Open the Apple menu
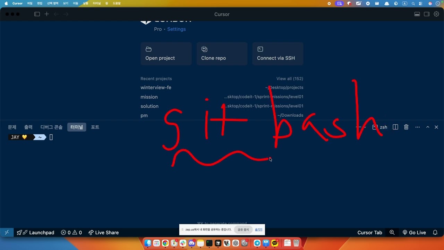 [x=6, y=3]
